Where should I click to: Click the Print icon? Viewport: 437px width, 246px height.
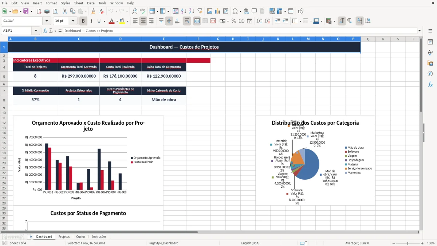tap(46, 11)
